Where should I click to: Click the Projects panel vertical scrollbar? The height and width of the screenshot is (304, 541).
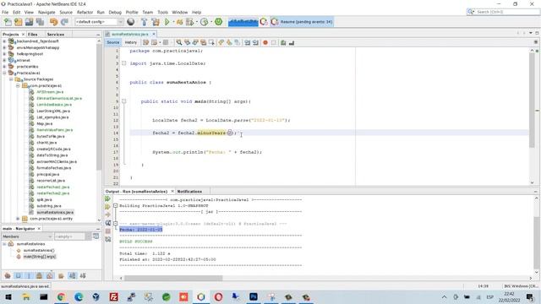(x=99, y=107)
